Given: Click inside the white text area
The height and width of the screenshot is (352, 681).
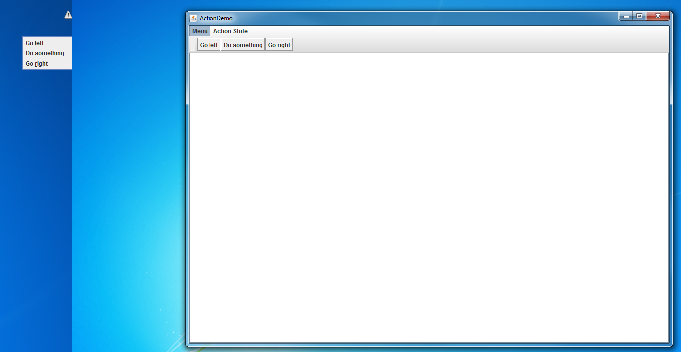Looking at the screenshot, I should point(429,198).
